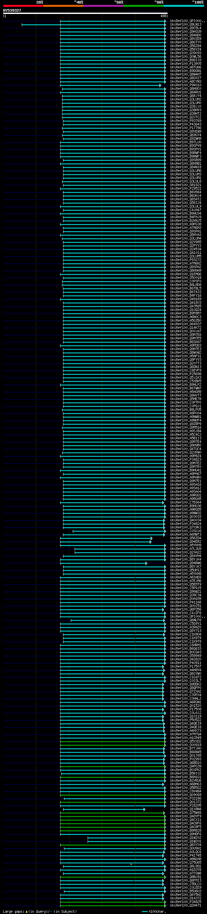Select UniRef100_A6SAE6 label
The image size is (207, 914).
pyautogui.click(x=186, y=578)
